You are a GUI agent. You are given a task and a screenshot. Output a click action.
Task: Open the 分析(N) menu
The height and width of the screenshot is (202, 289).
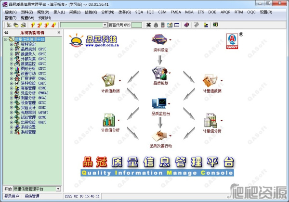(107, 12)
